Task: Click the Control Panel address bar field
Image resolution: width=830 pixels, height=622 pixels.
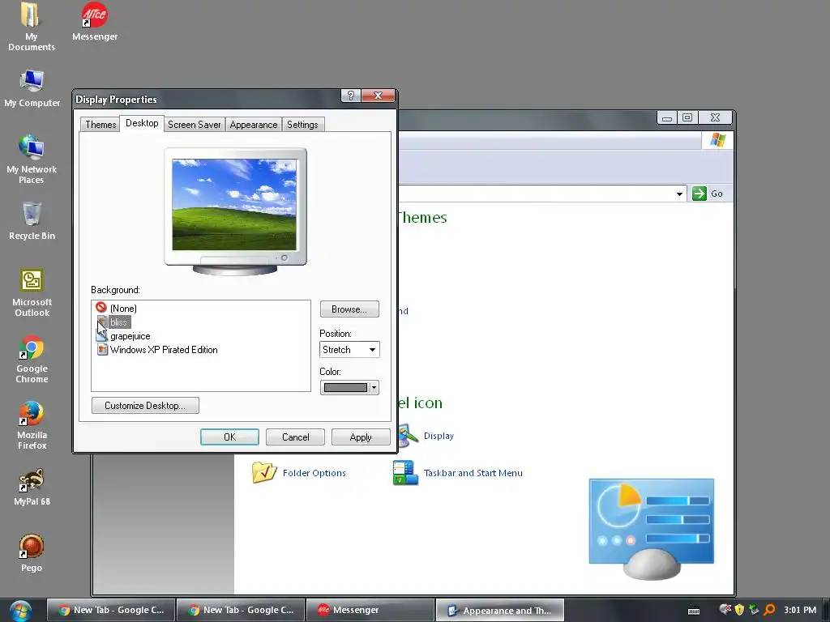Action: pos(542,194)
